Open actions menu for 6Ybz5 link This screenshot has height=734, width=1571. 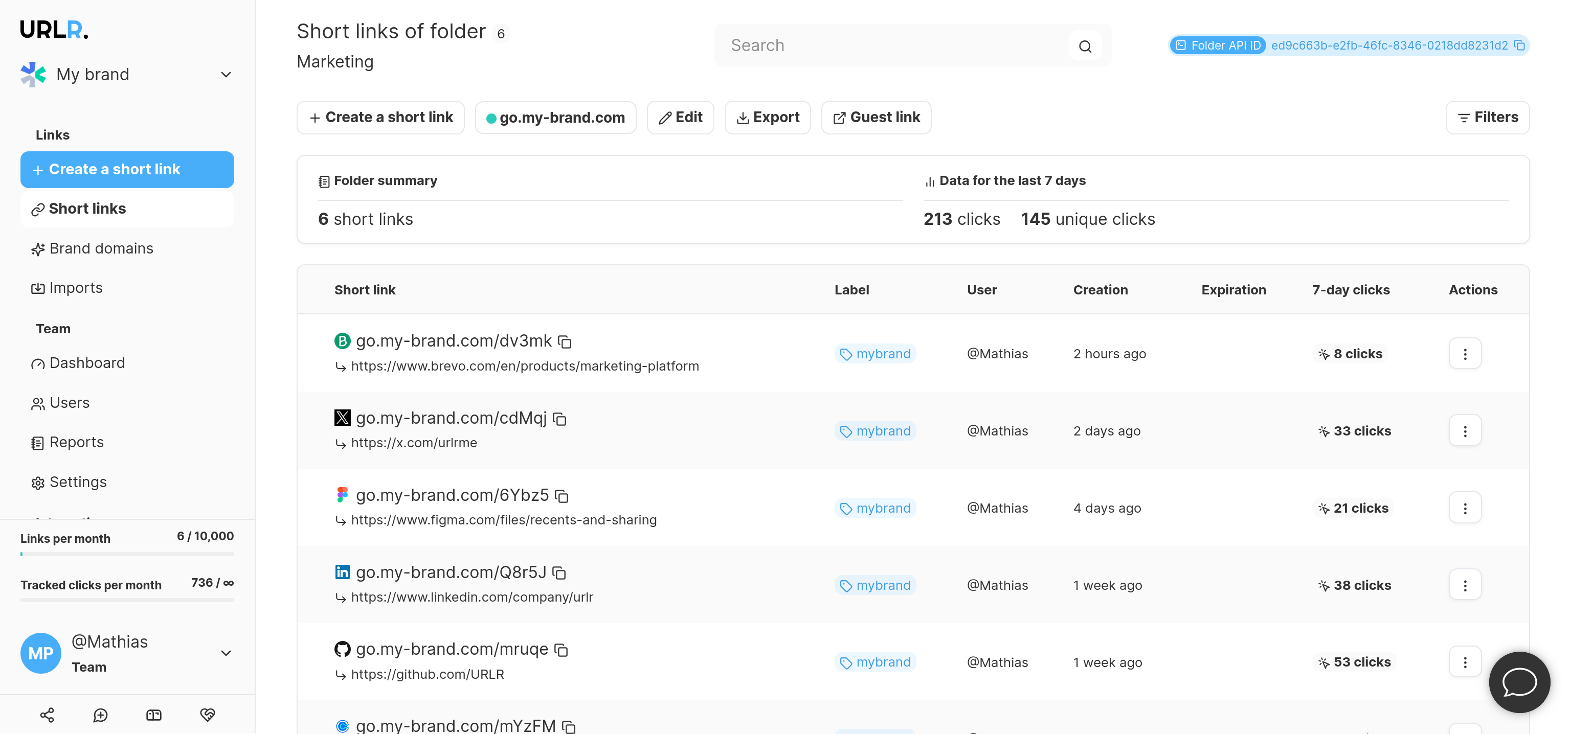pyautogui.click(x=1465, y=508)
